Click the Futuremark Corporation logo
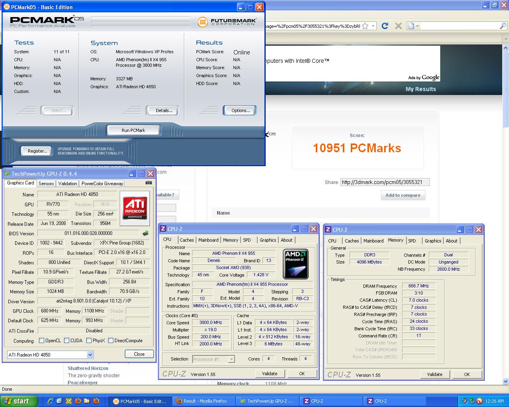Image resolution: width=509 pixels, height=407 pixels. [227, 21]
